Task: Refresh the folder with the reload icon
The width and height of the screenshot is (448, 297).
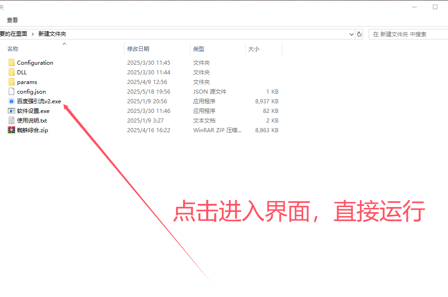Action: pos(359,34)
